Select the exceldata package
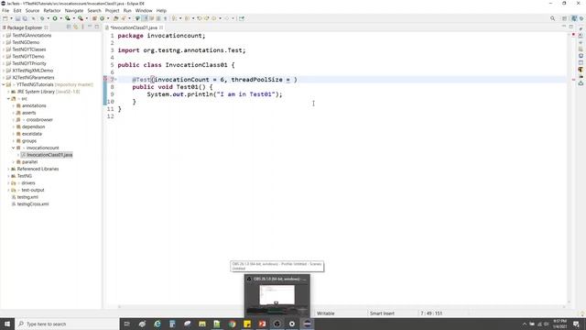The height and width of the screenshot is (330, 586). pos(32,134)
